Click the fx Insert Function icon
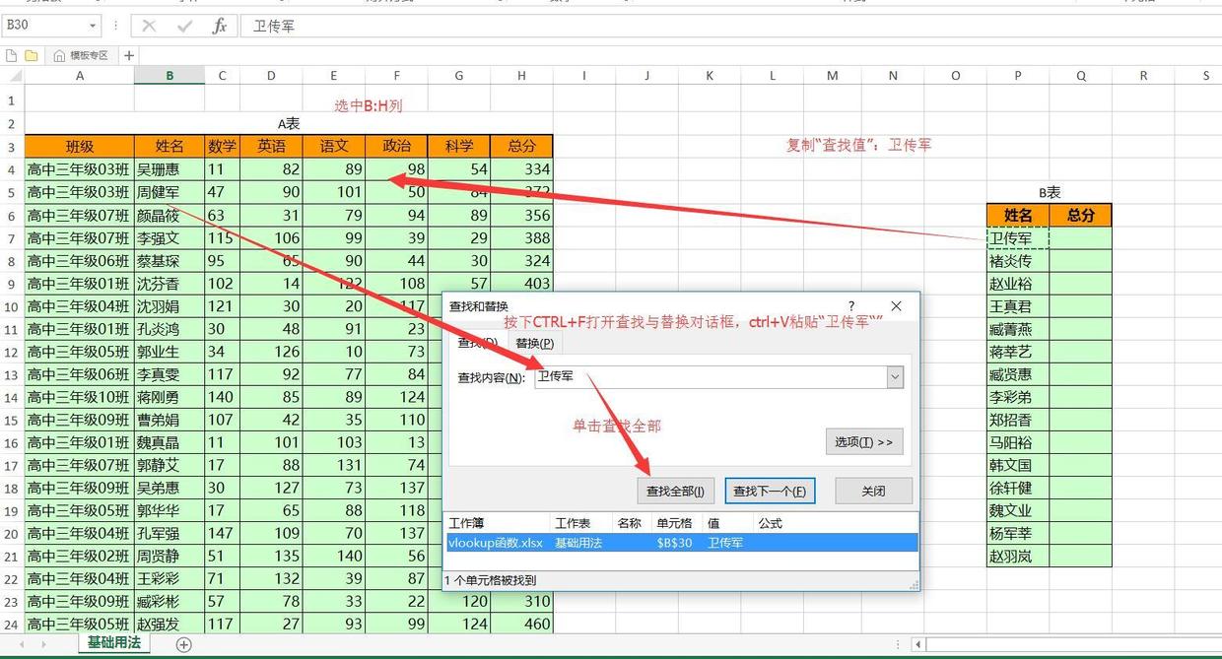The height and width of the screenshot is (659, 1222). tap(221, 25)
